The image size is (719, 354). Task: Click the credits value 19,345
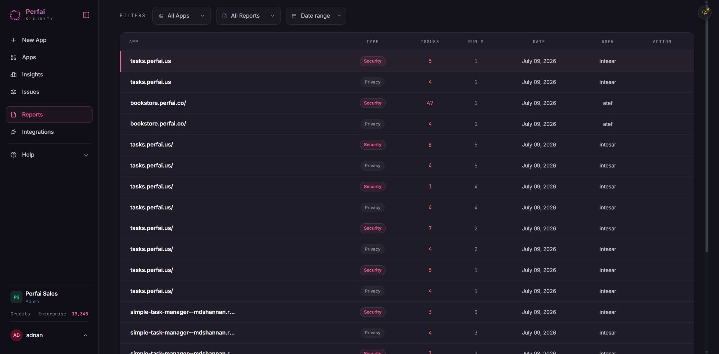[x=80, y=314]
